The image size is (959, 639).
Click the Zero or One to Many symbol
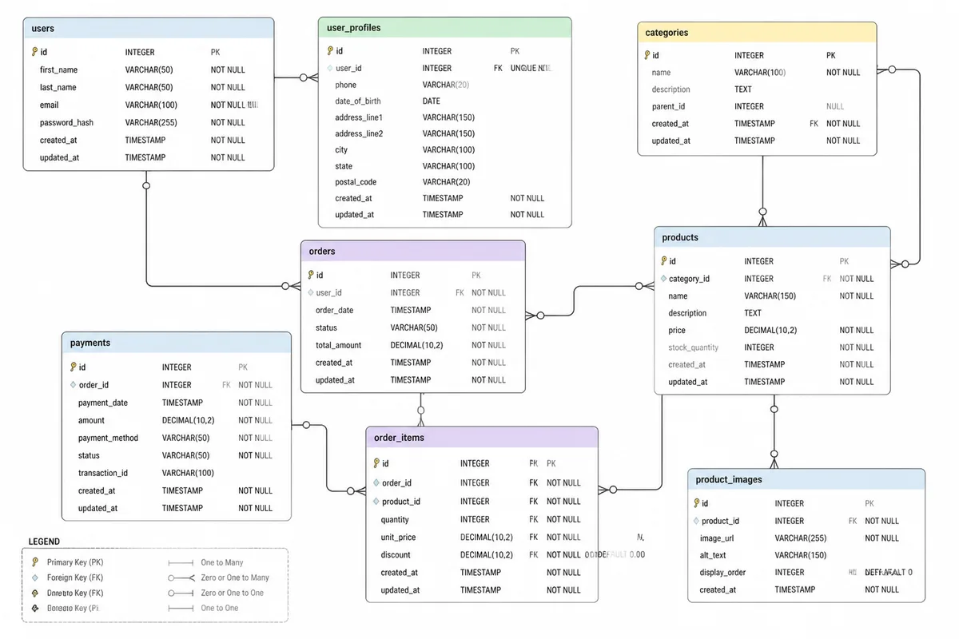181,577
